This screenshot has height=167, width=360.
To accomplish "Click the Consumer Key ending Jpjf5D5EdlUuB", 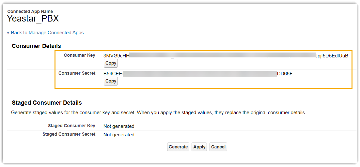I will click(x=332, y=56).
